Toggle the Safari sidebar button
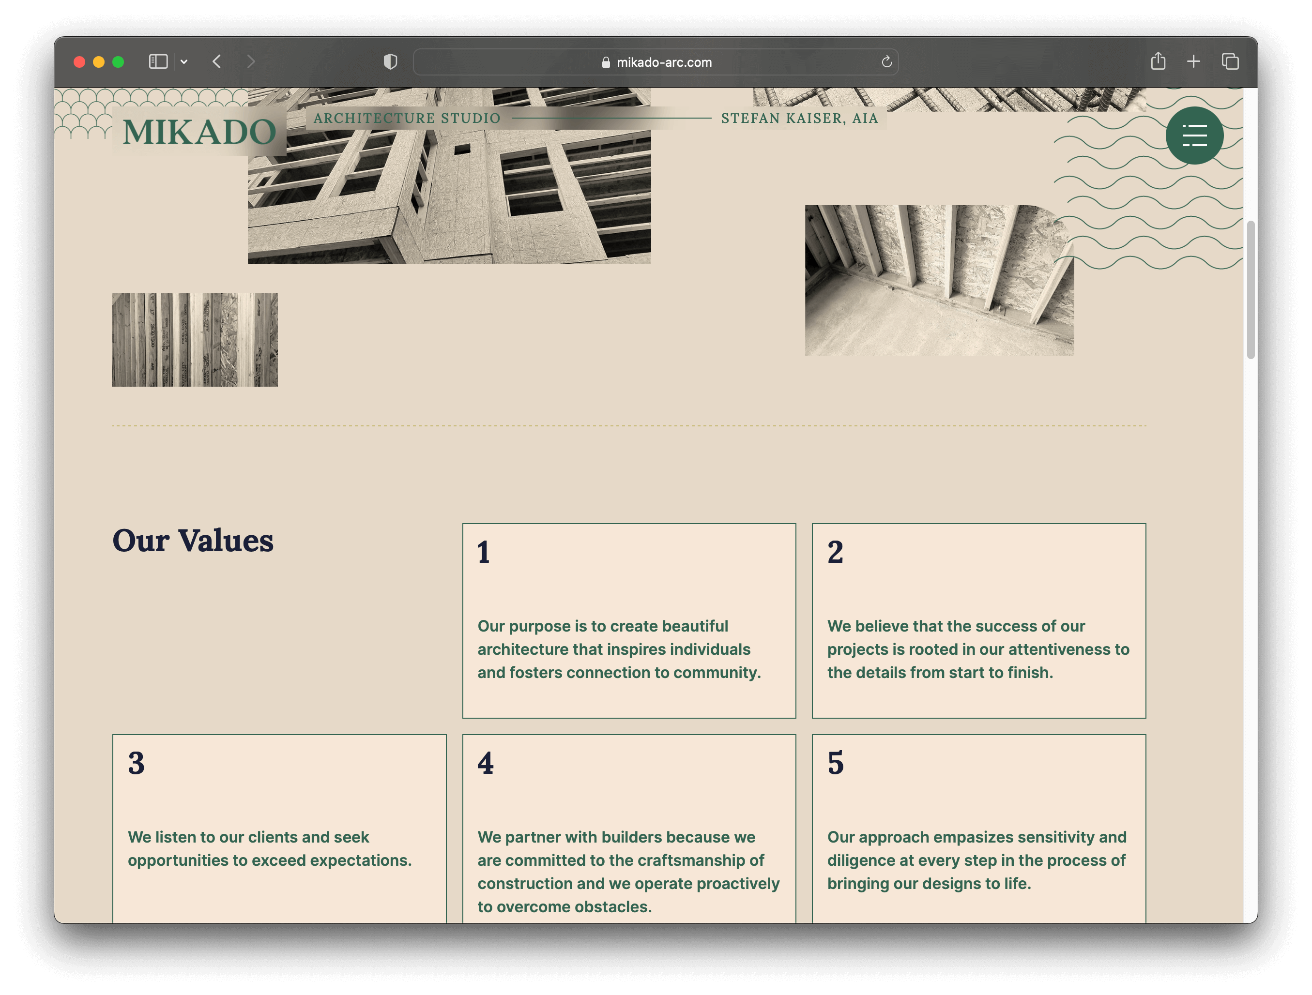This screenshot has width=1312, height=995. [x=158, y=61]
